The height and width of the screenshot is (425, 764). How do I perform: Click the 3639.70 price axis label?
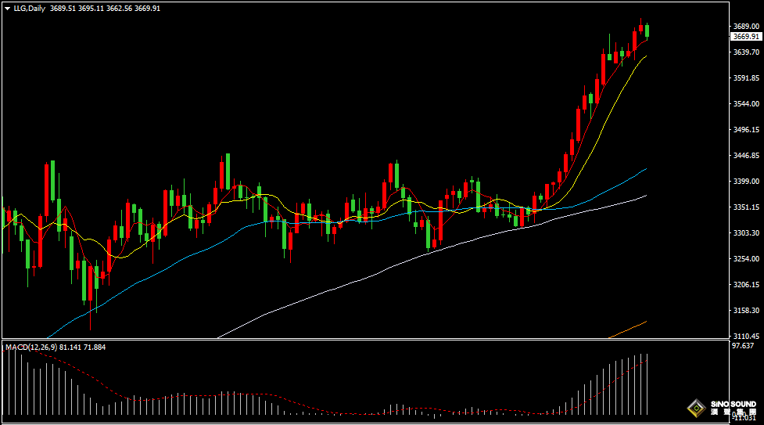coord(746,52)
